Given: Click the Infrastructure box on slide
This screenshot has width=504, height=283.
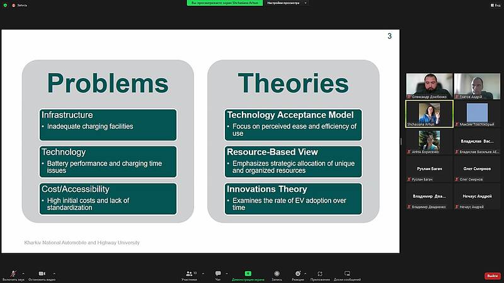Looking at the screenshot, I should click(108, 125).
